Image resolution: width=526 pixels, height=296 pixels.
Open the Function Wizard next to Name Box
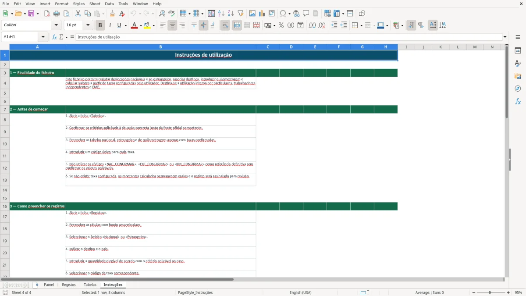(x=54, y=37)
